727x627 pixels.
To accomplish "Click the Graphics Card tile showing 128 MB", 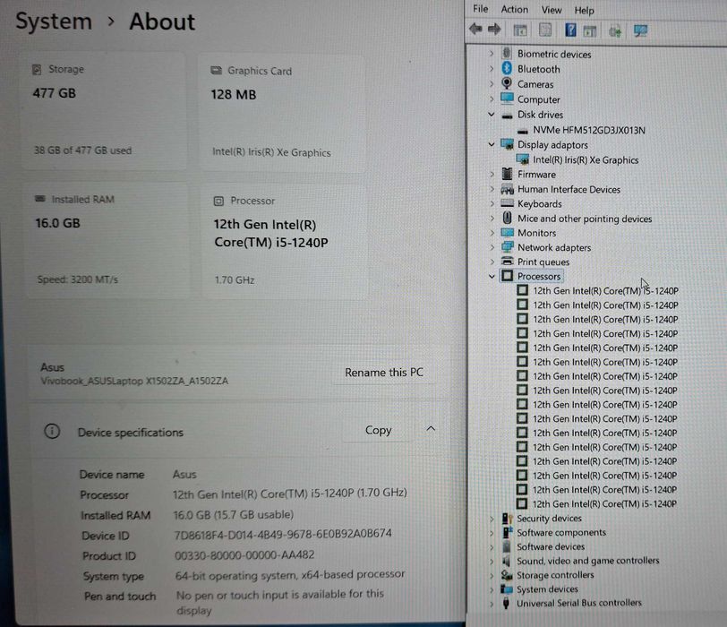I will (x=282, y=112).
